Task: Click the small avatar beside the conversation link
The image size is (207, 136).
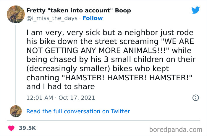Action: coord(16,111)
